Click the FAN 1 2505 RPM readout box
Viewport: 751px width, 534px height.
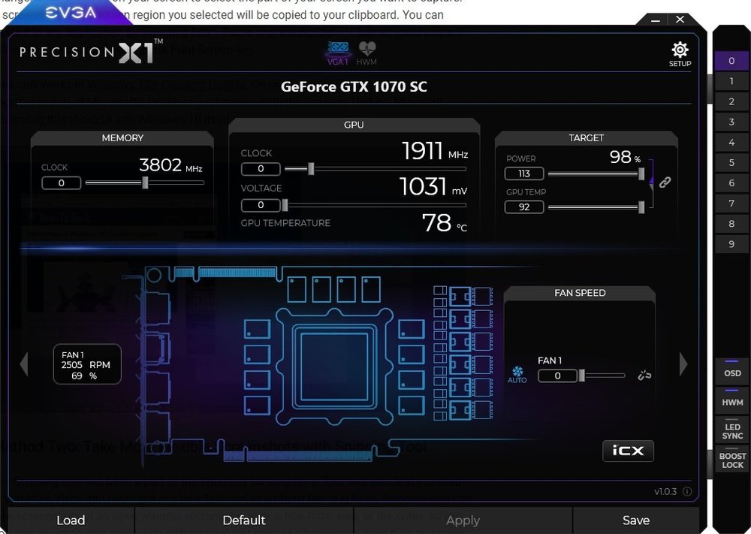[x=87, y=364]
